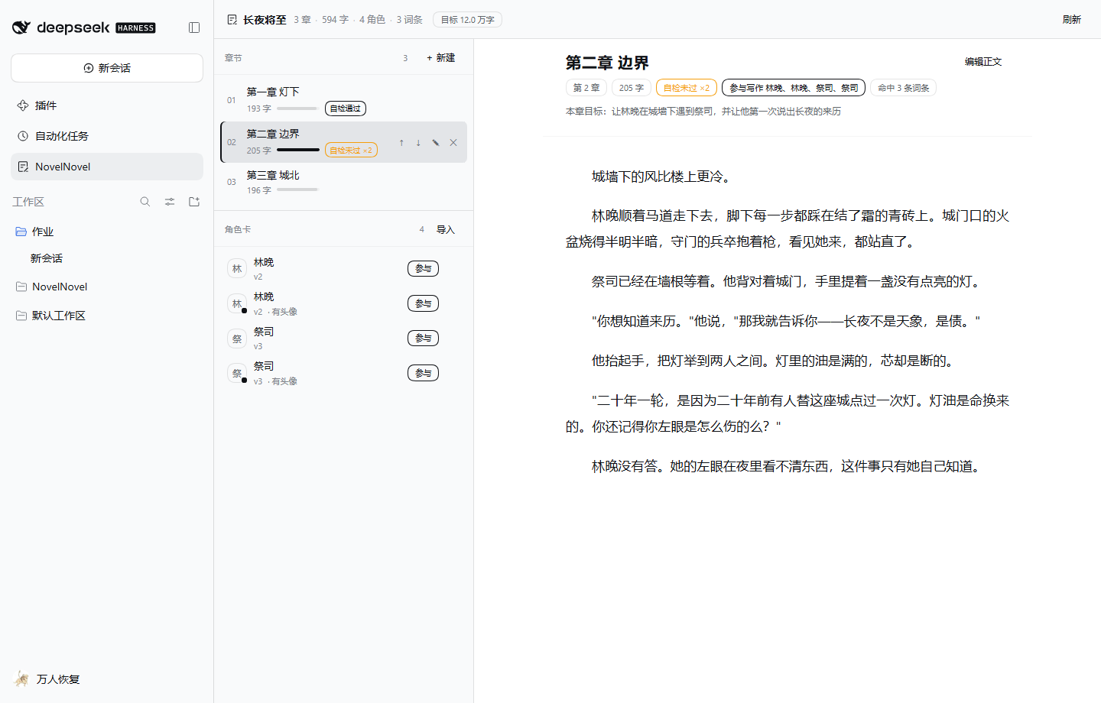Create a new workspace folder icon
1101x703 pixels.
coord(194,202)
